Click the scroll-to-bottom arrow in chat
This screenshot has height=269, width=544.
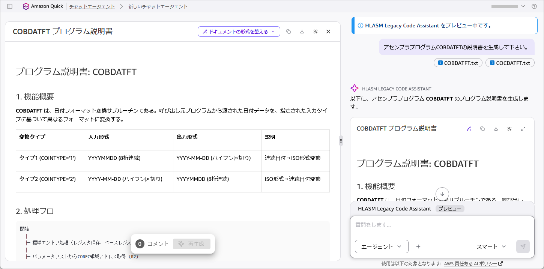(442, 194)
